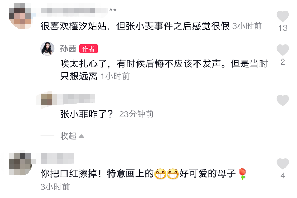Like 孙茜 author reply
The width and height of the screenshot is (297, 198).
tap(283, 50)
